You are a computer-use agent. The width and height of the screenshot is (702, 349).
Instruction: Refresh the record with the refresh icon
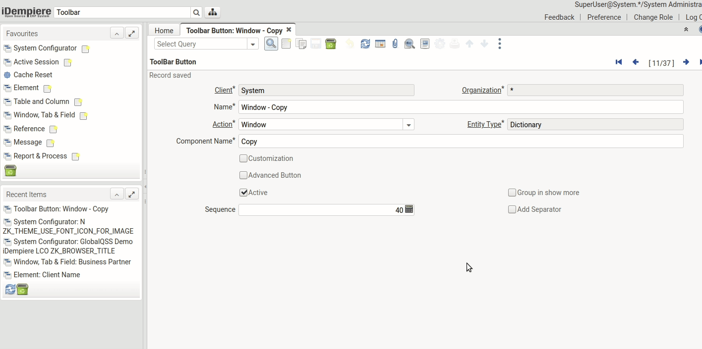pyautogui.click(x=365, y=44)
